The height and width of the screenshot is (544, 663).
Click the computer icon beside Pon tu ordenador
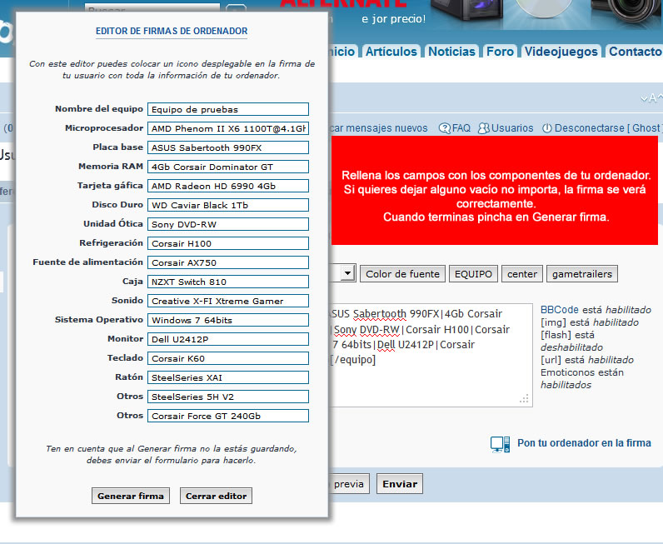[x=501, y=444]
